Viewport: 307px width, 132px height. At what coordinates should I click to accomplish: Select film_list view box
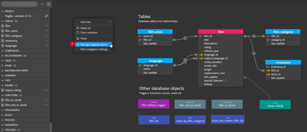(x=154, y=120)
